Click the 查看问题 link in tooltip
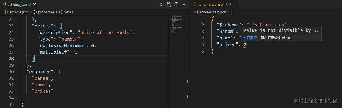342x108 pixels. [x=250, y=38]
